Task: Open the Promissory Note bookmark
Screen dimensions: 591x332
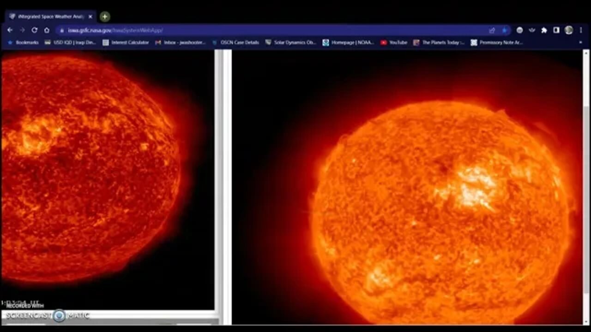Action: (x=497, y=42)
